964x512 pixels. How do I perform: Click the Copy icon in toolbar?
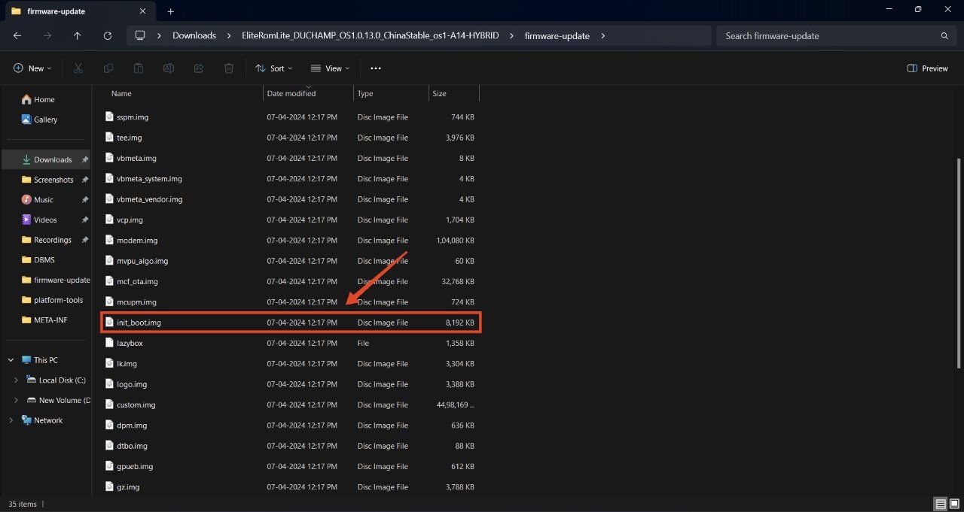coord(108,68)
